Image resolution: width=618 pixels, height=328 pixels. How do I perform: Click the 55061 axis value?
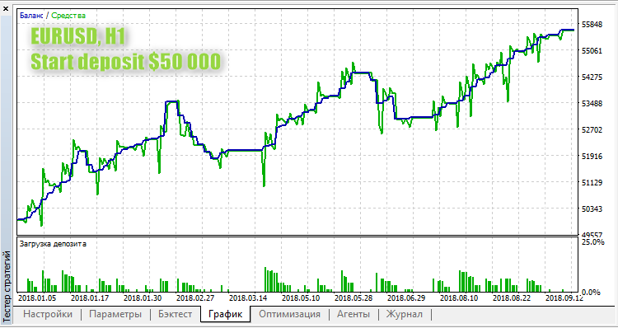point(592,50)
